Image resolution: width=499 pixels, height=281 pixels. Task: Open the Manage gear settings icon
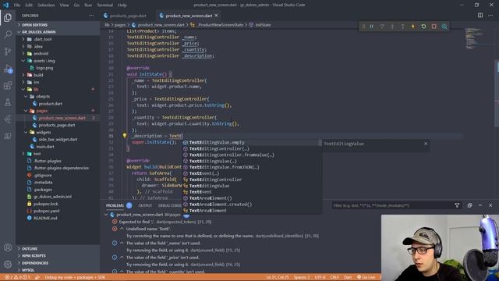click(8, 264)
